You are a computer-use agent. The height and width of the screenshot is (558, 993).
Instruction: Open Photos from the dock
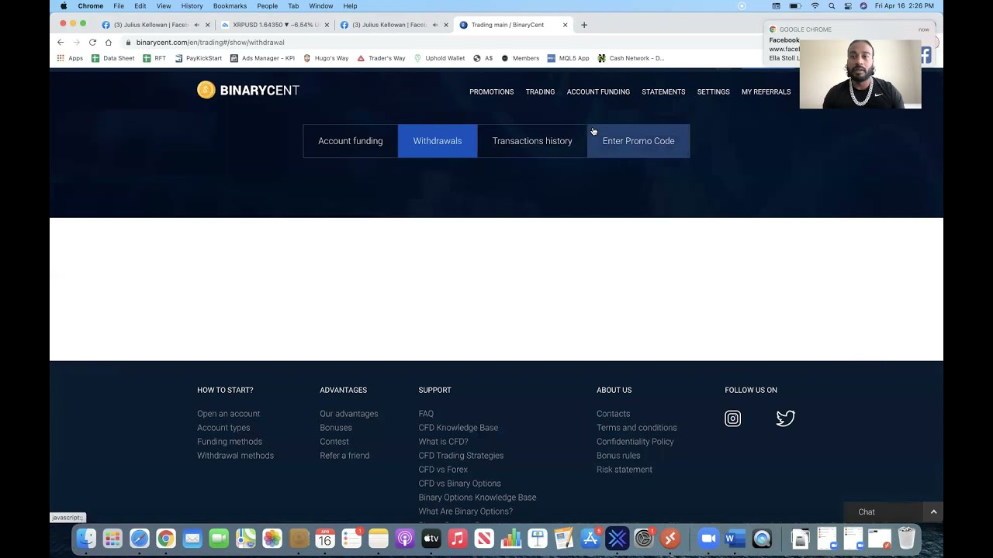272,538
